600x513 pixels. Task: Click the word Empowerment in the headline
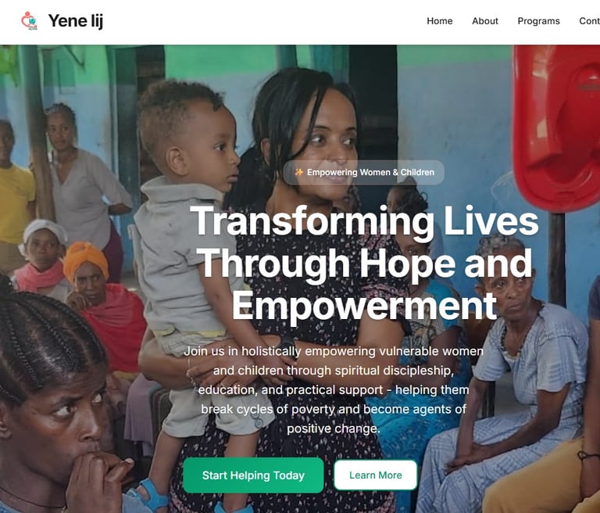click(364, 305)
